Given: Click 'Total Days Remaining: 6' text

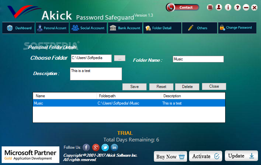Looking at the screenshot, I should 131,140.
